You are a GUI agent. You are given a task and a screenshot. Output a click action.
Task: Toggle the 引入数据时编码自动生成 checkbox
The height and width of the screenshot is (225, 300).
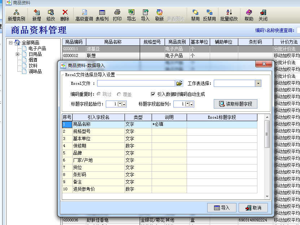pyautogui.click(x=153, y=94)
